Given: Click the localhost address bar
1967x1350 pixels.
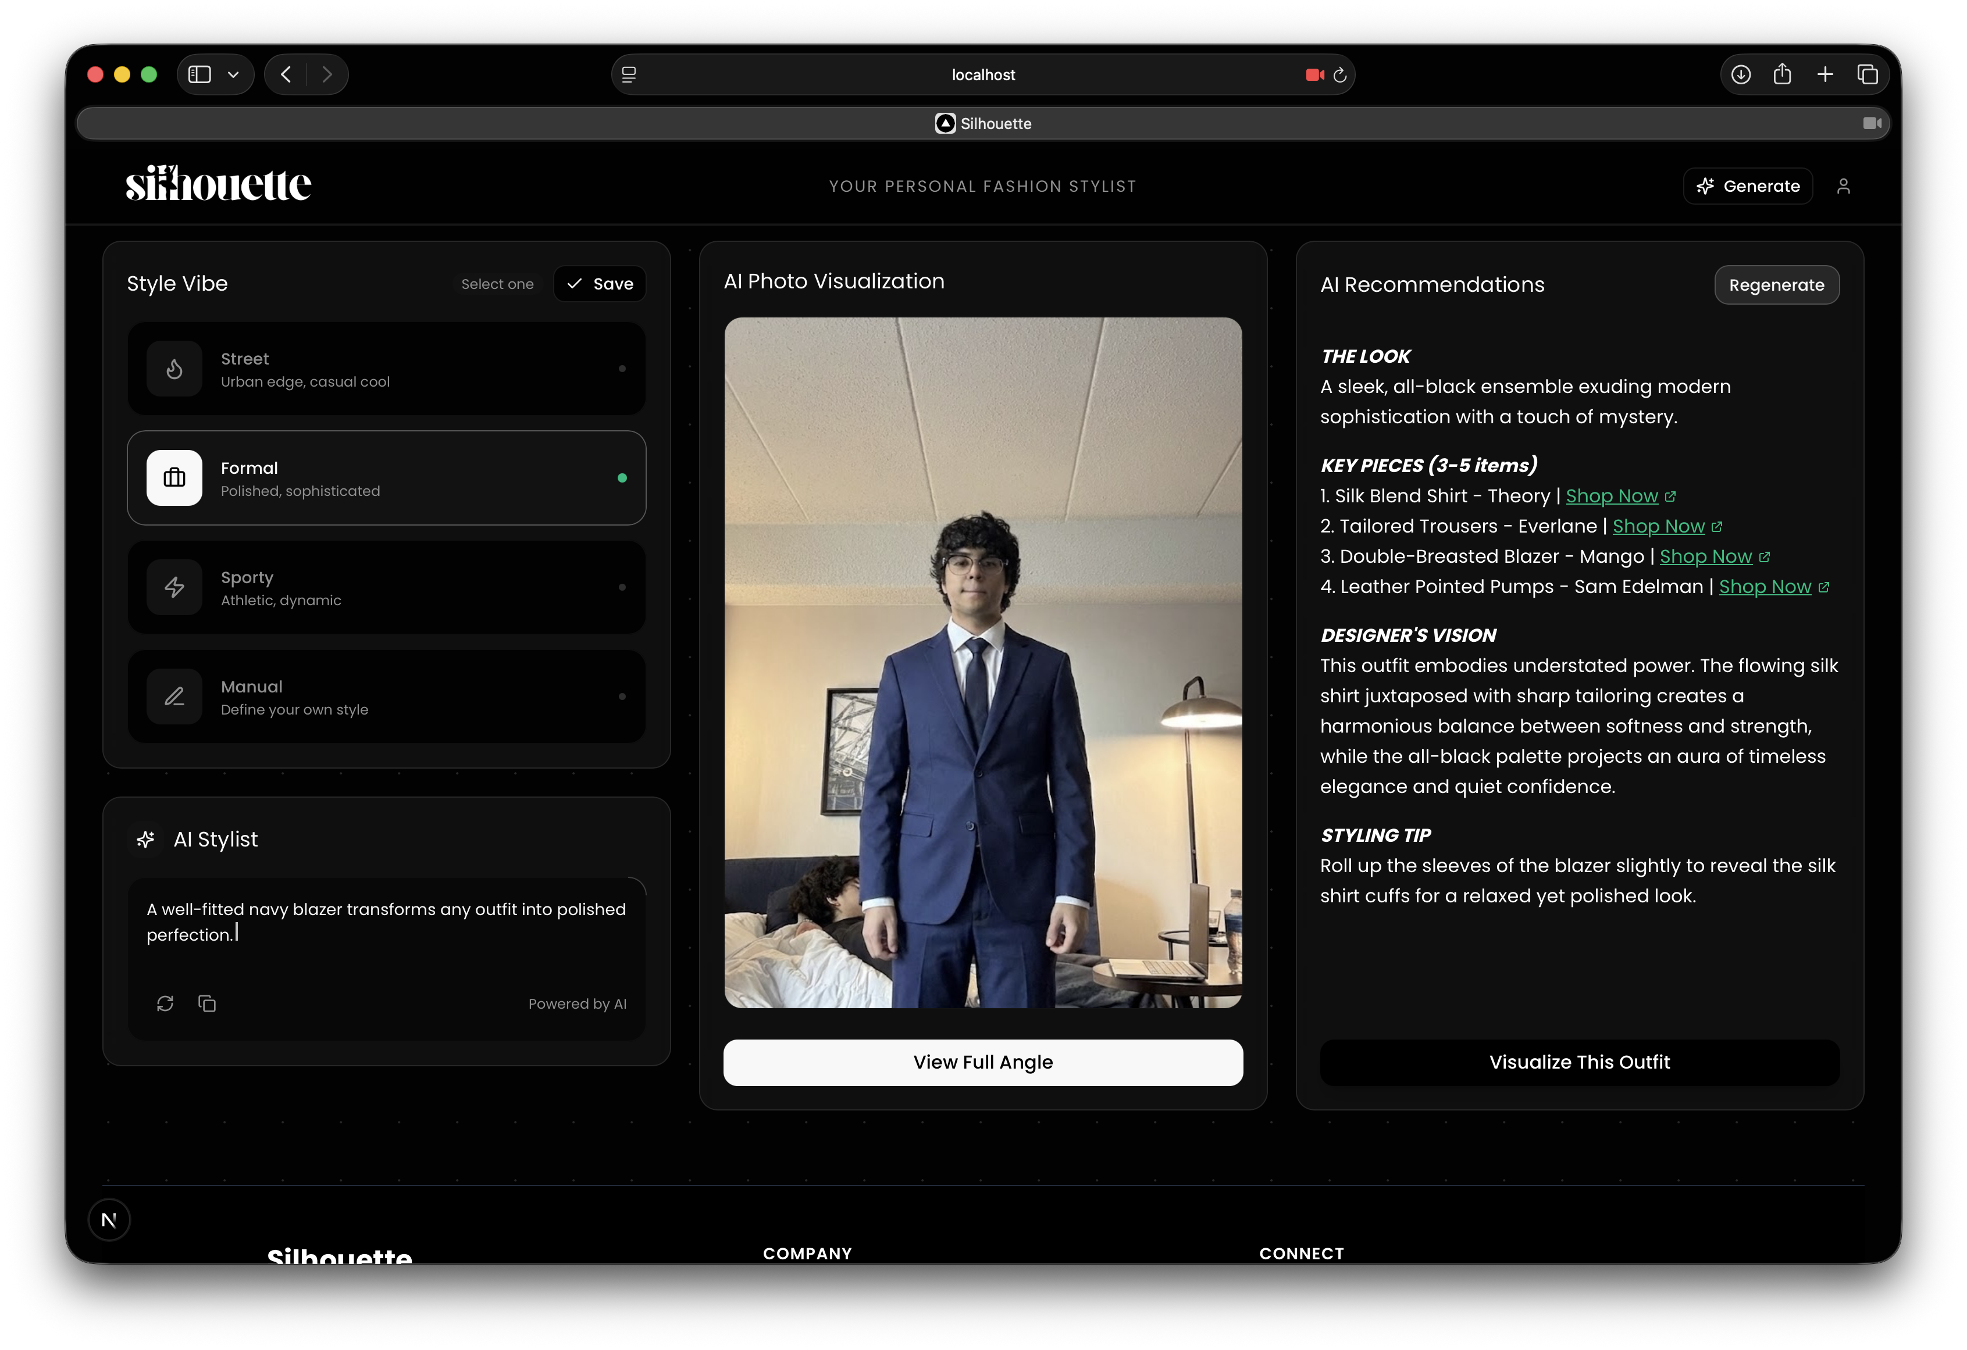Looking at the screenshot, I should [x=983, y=74].
